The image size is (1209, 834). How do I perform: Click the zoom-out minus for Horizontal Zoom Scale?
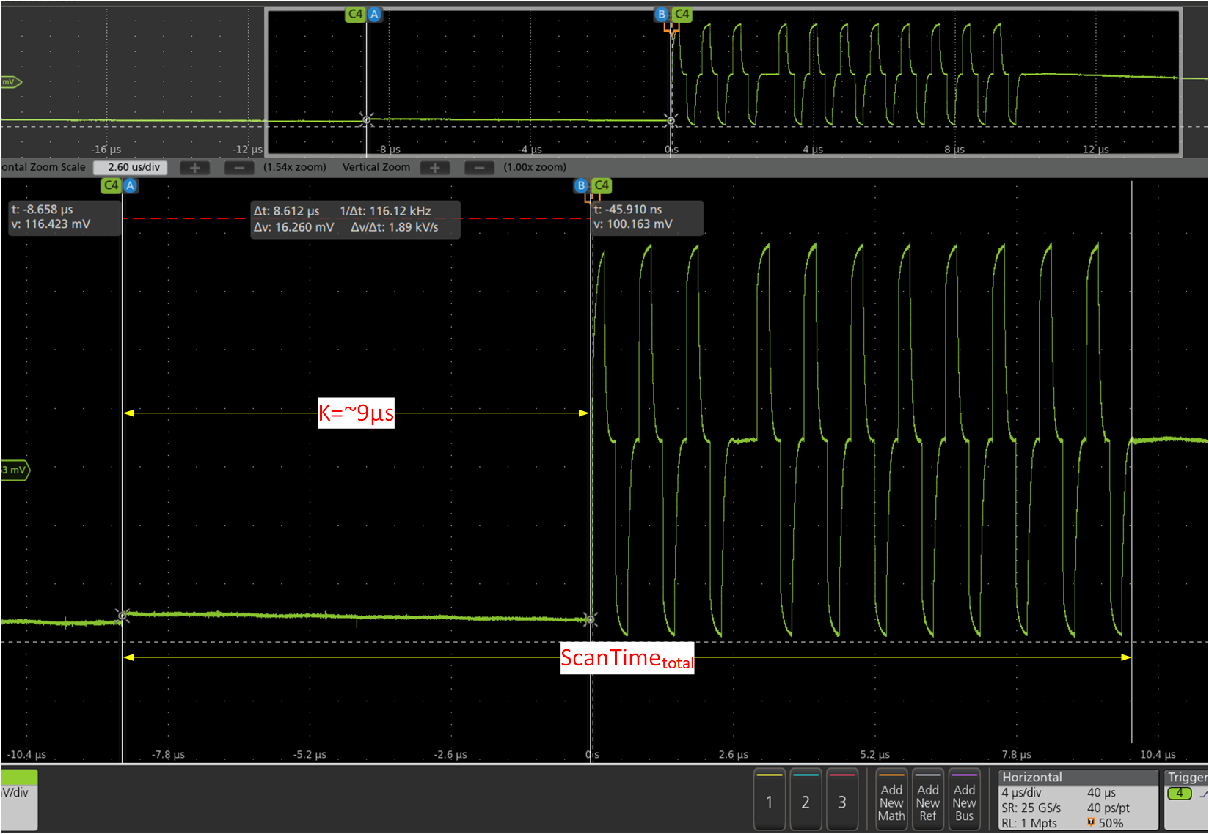pyautogui.click(x=239, y=168)
